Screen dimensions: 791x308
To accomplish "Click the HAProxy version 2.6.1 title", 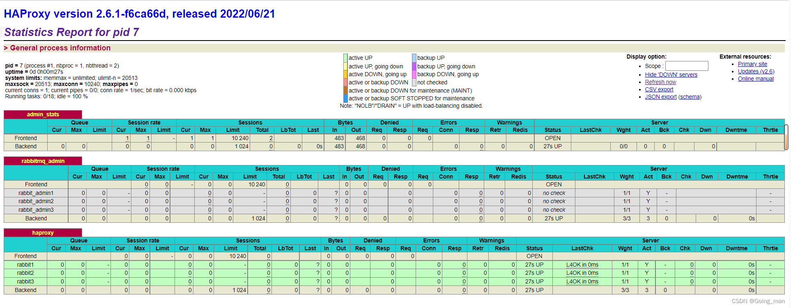I will pos(140,14).
